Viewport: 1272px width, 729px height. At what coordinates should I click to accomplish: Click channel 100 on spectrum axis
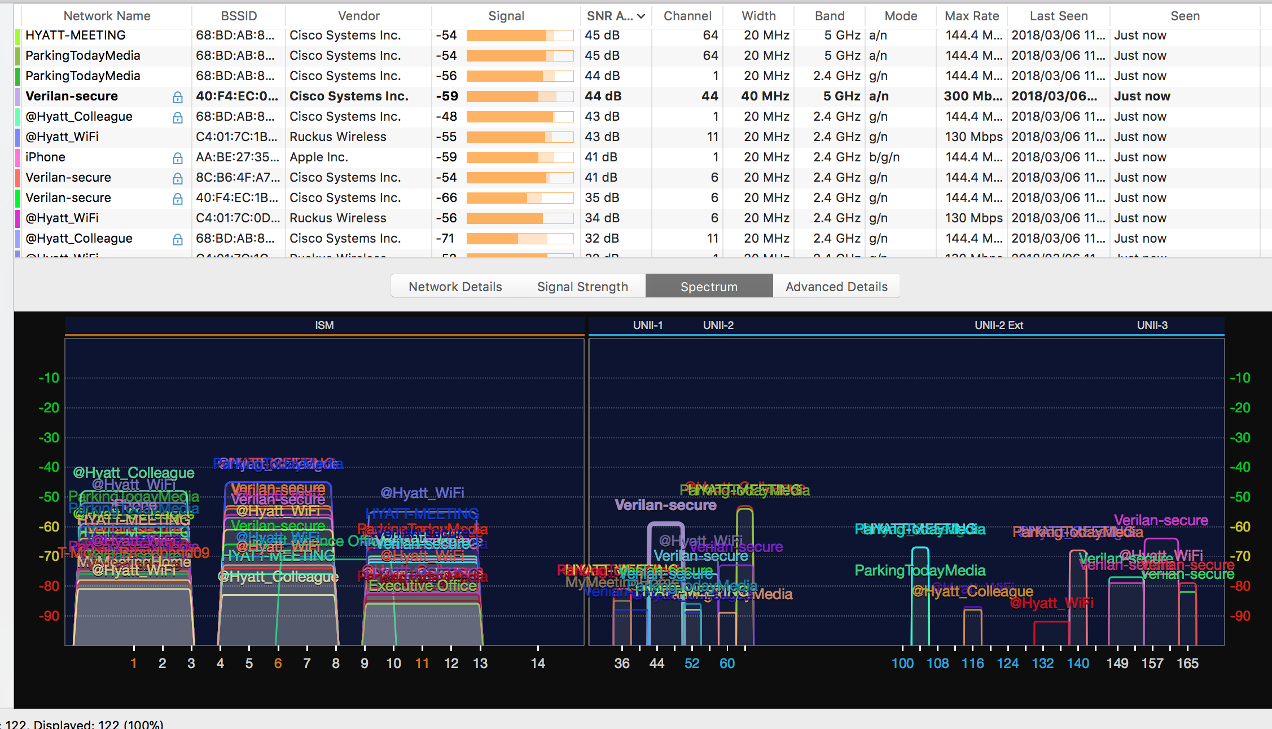click(902, 664)
